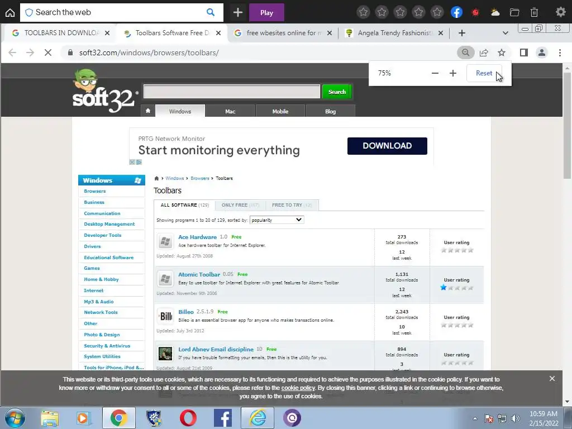Click the soft32 site search field

tap(232, 92)
